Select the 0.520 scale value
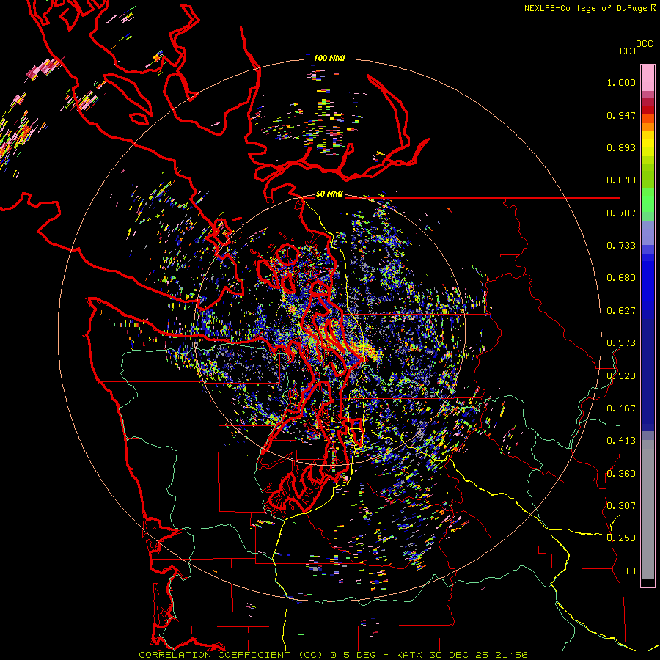660x660 pixels. tap(621, 376)
